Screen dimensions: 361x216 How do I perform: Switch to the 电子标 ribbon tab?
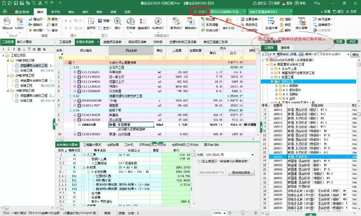coord(55,12)
